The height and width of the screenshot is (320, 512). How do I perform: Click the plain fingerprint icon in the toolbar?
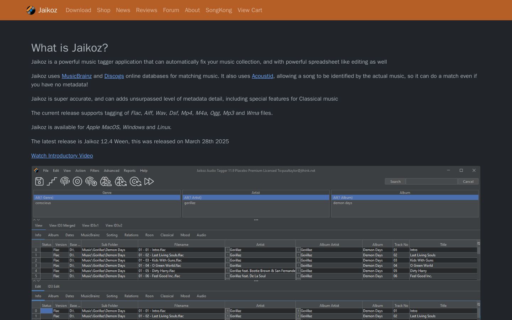pos(65,182)
